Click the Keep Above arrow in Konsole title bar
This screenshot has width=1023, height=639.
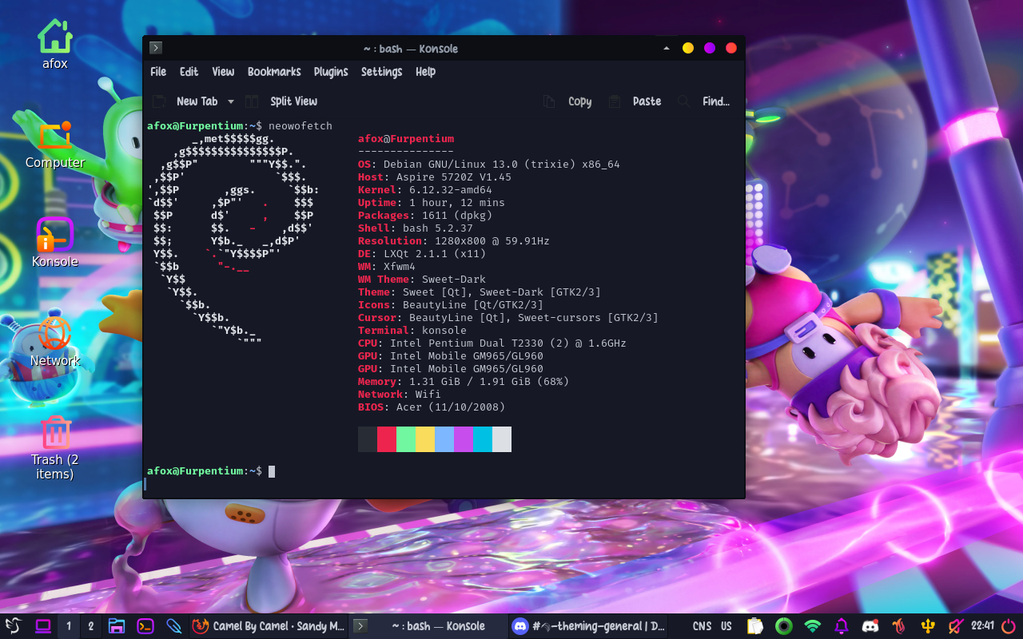coord(667,48)
